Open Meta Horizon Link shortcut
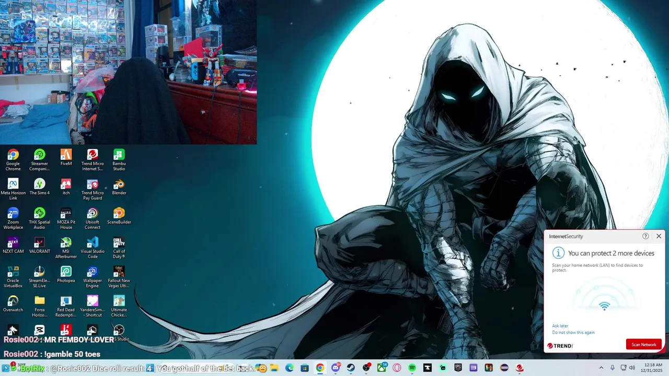The width and height of the screenshot is (669, 376). click(x=13, y=189)
